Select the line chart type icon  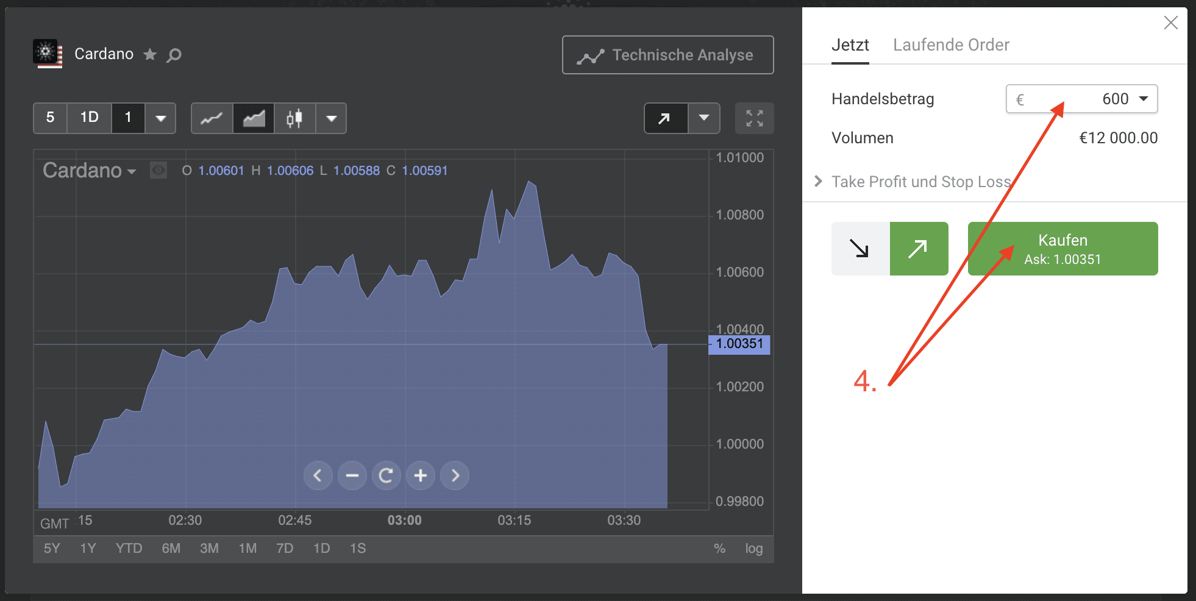click(x=212, y=118)
